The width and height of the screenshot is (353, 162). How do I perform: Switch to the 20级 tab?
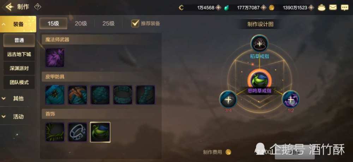81,23
